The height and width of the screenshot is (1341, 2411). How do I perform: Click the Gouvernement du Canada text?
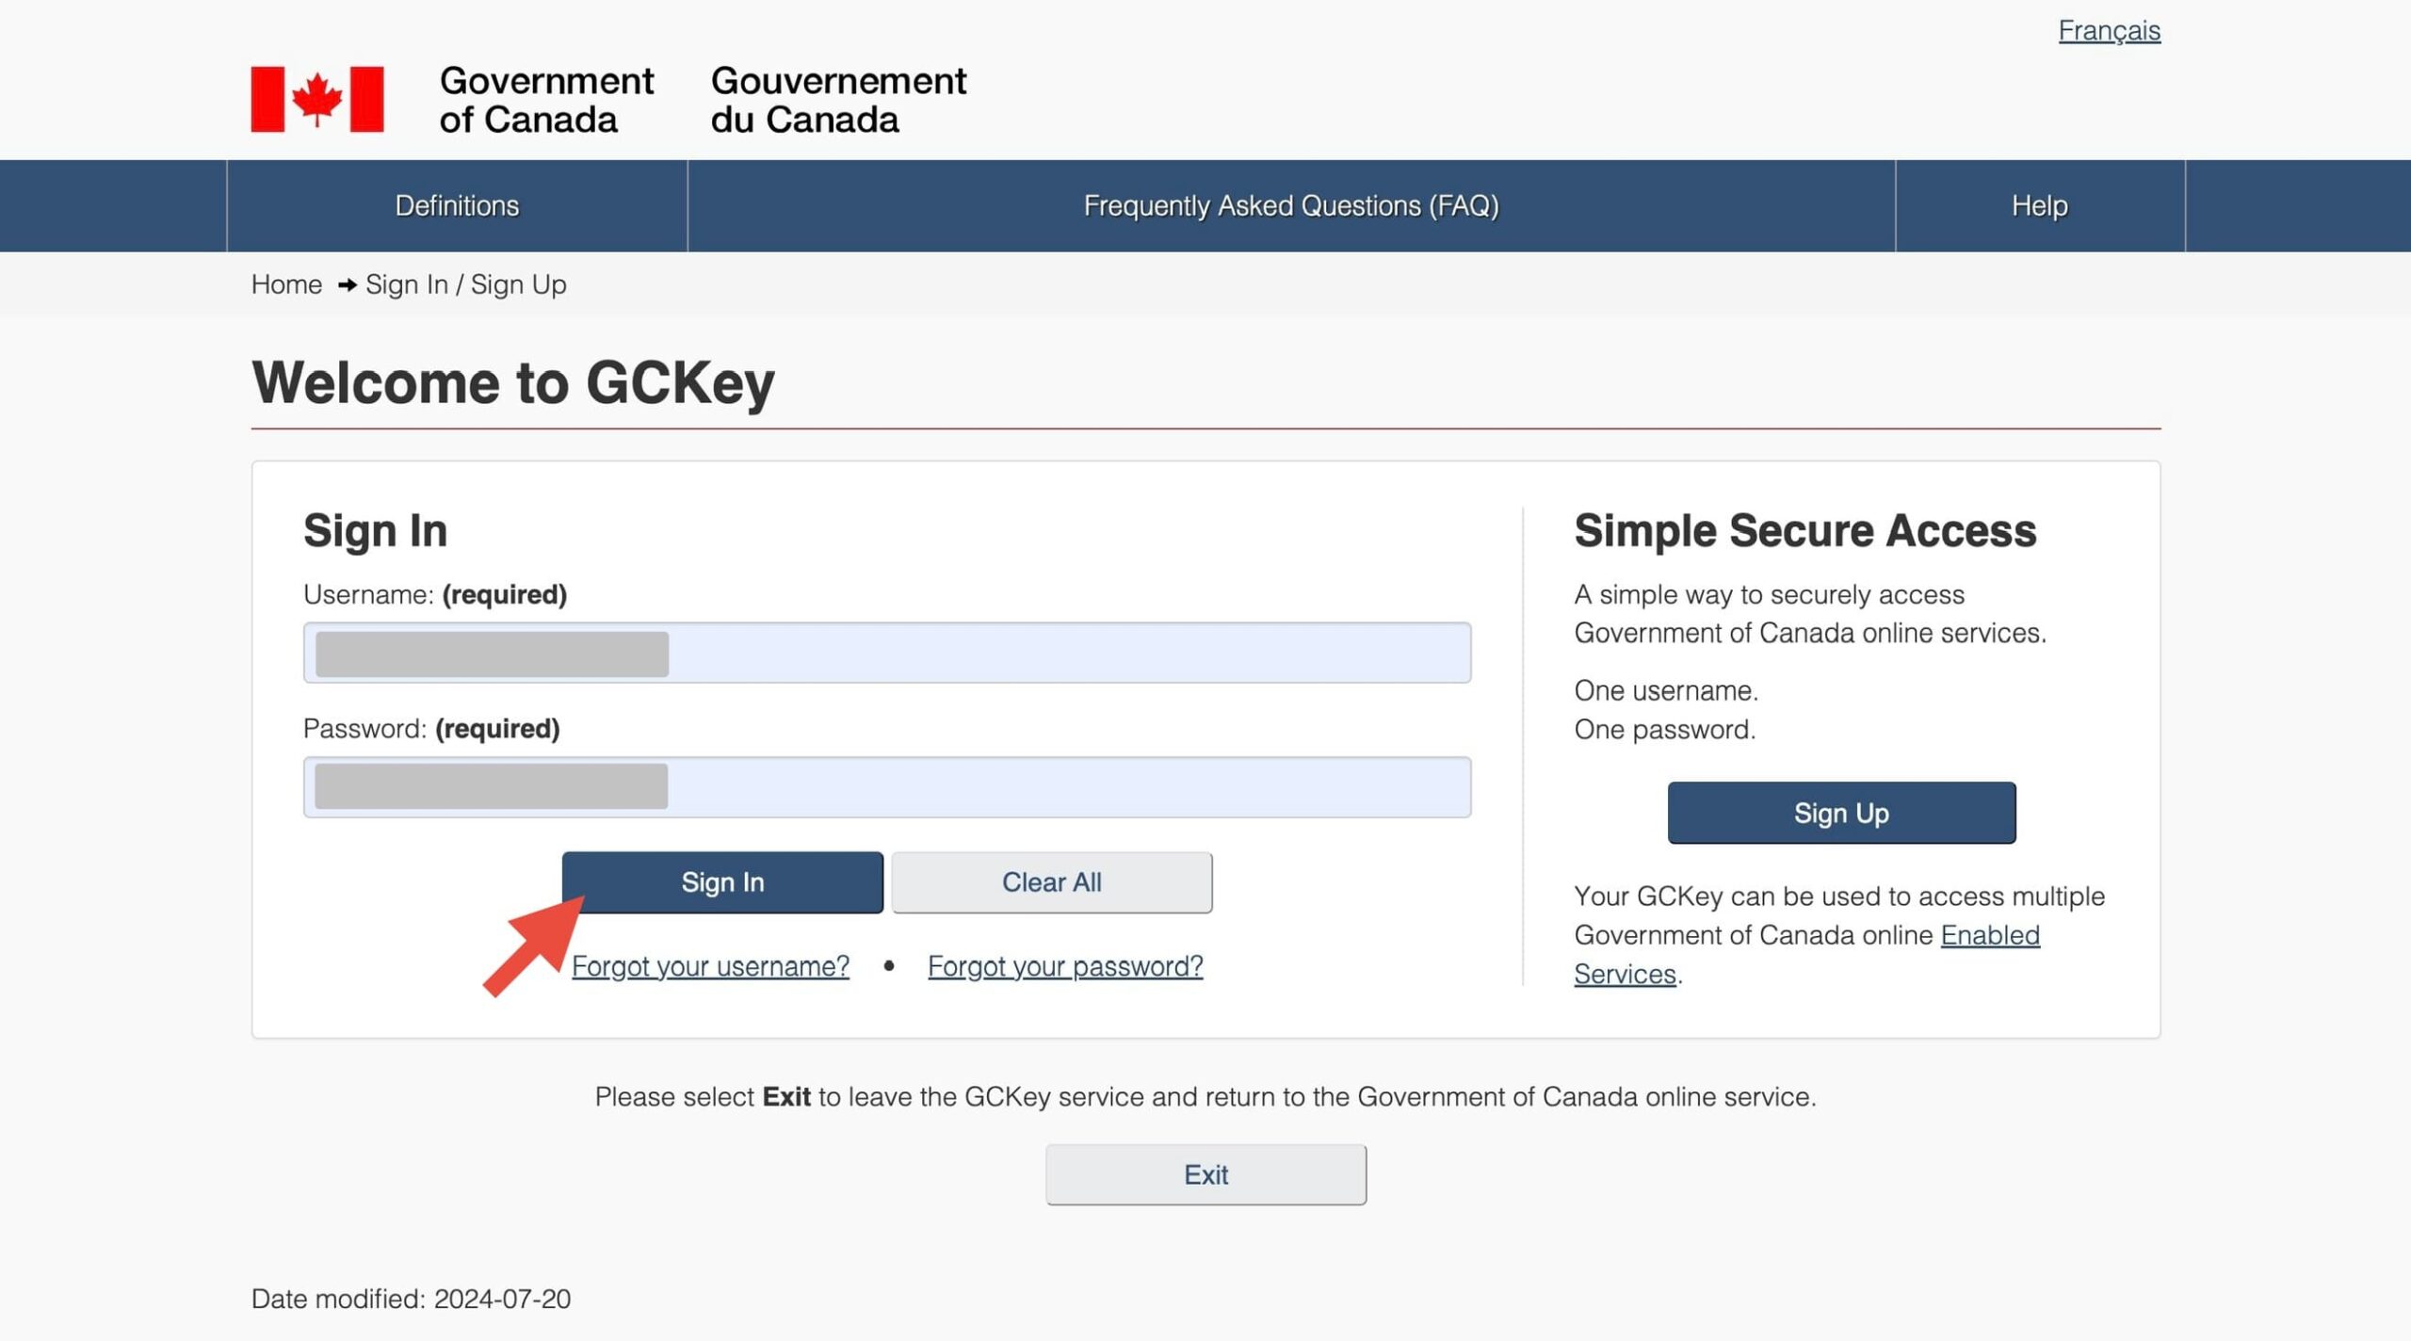[x=837, y=100]
